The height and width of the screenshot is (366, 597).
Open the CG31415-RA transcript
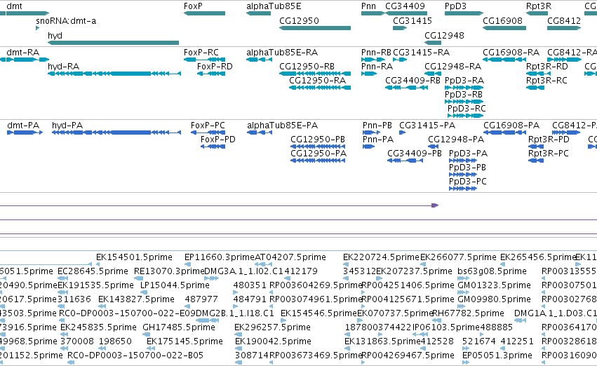400,60
